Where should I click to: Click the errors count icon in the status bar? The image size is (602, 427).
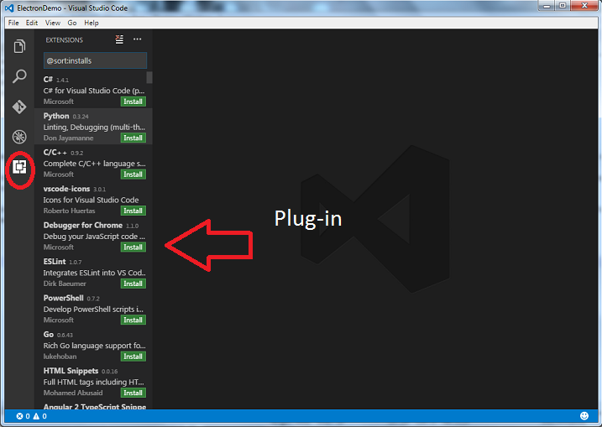19,416
